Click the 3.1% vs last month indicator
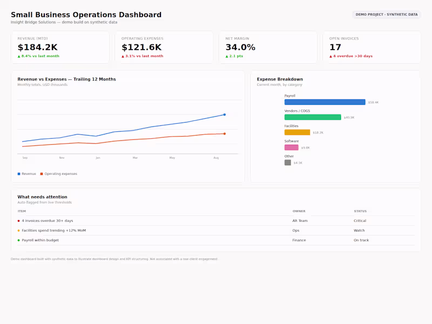This screenshot has width=432, height=324. (142, 56)
